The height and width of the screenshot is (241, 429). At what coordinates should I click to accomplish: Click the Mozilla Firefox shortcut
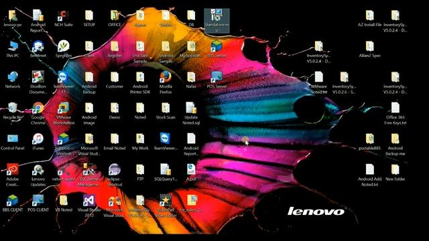pyautogui.click(x=166, y=78)
